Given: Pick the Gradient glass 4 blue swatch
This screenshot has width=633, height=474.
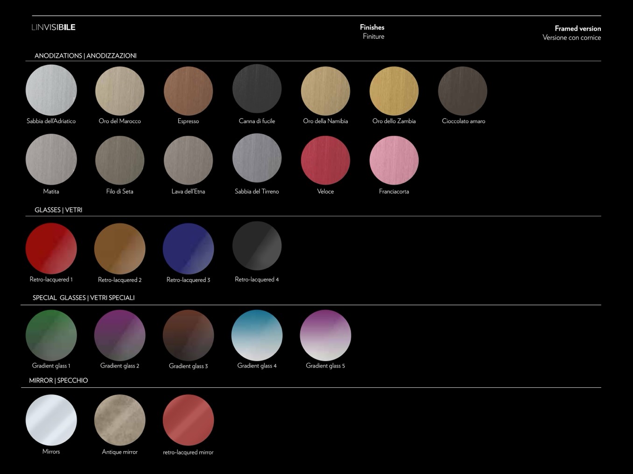Looking at the screenshot, I should (x=257, y=335).
